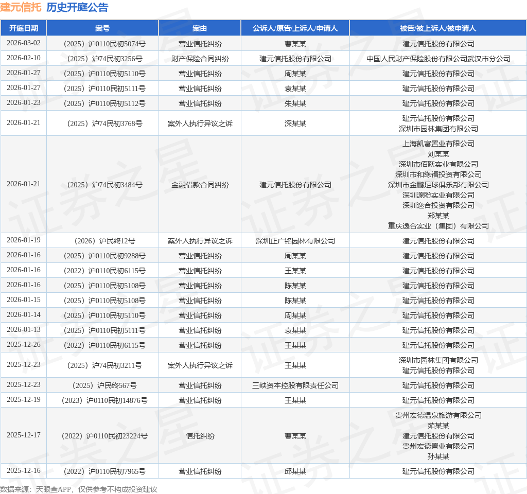Select the date 2025-12-19

click(x=24, y=399)
